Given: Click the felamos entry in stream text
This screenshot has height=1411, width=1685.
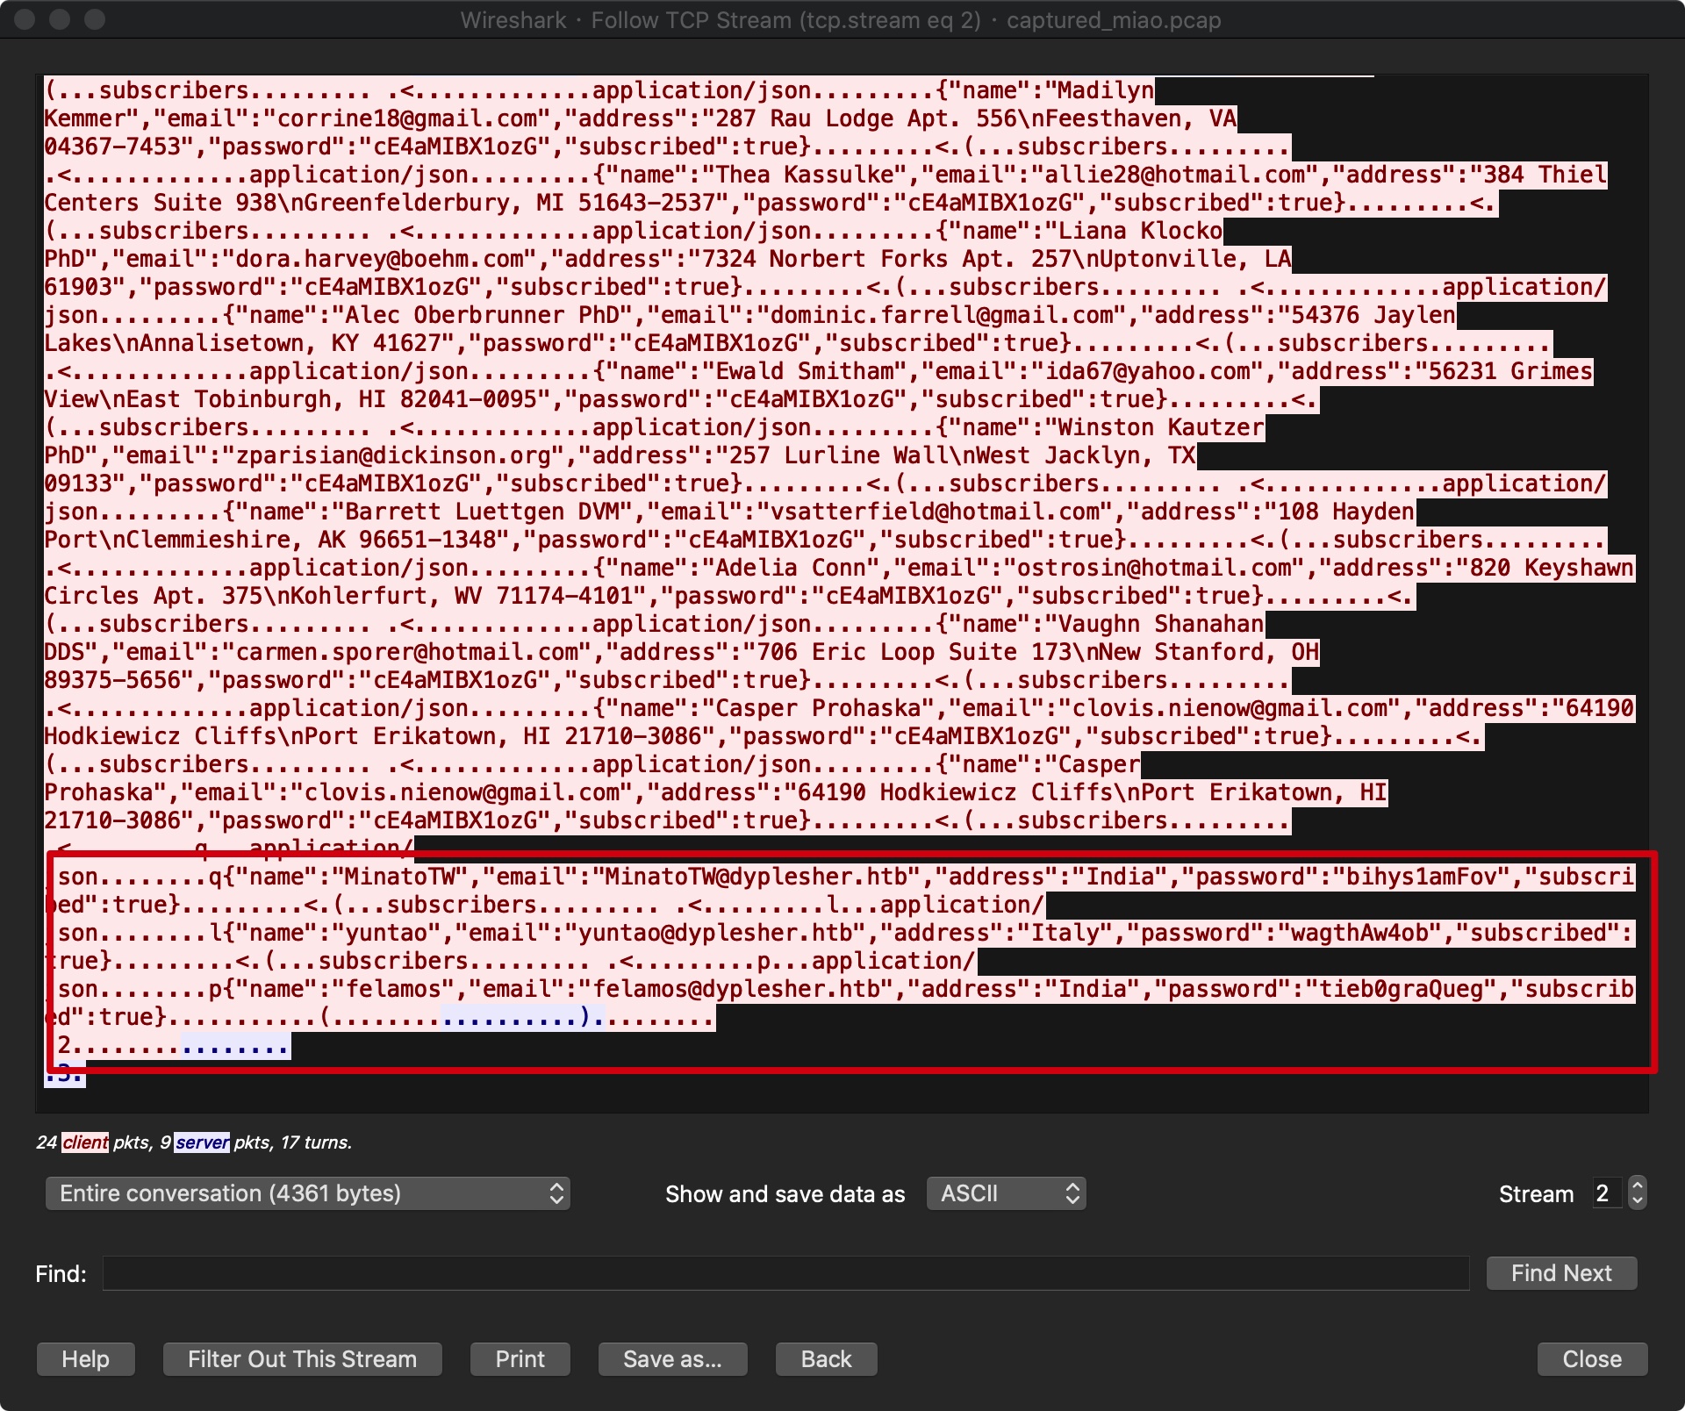Looking at the screenshot, I should pos(393,989).
